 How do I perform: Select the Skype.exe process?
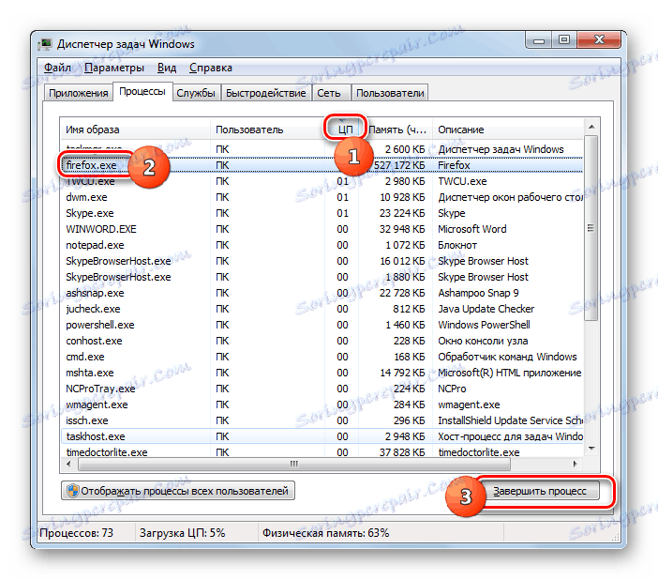(x=322, y=213)
